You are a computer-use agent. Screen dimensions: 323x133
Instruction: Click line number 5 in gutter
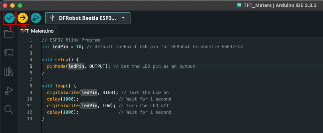point(31,66)
